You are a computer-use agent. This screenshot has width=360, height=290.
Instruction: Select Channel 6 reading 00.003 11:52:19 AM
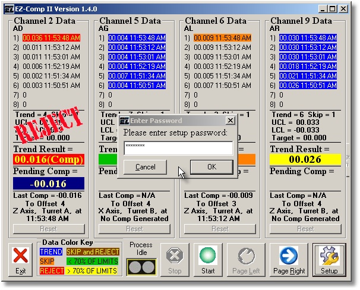[222, 67]
